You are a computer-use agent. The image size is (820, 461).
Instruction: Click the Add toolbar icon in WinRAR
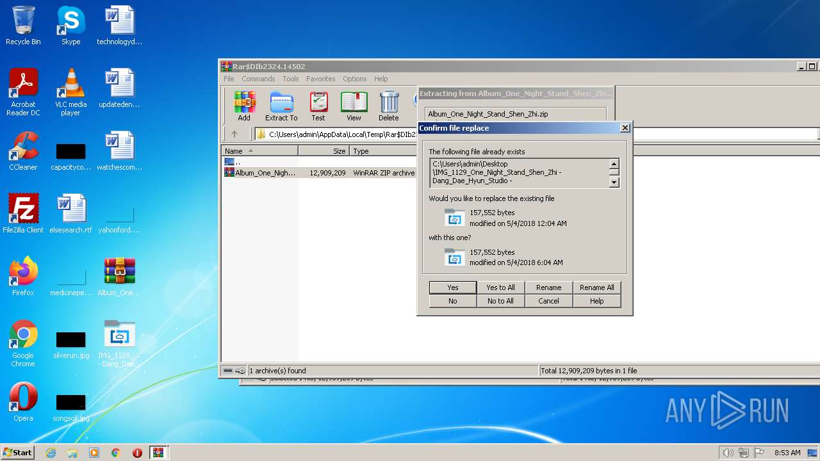[244, 106]
